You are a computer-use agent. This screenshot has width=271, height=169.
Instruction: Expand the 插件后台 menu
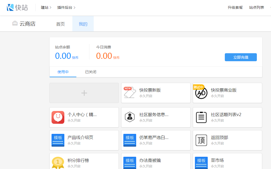[66, 7]
